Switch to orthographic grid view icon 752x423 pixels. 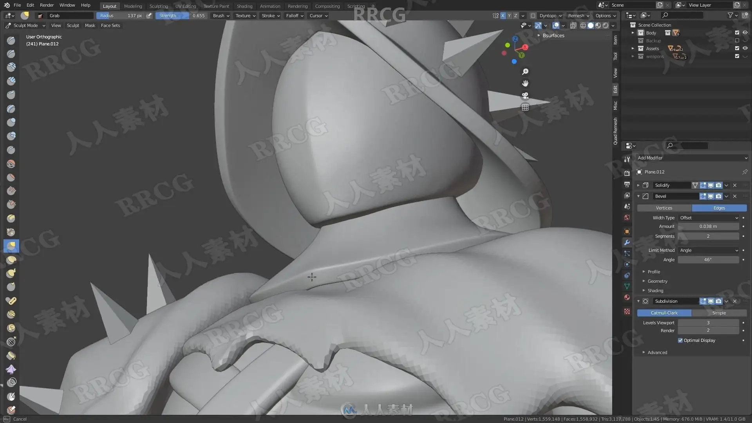(525, 107)
